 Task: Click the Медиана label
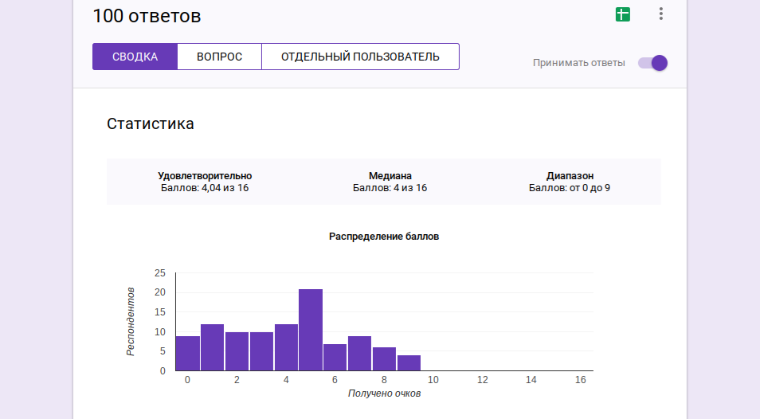tap(390, 176)
